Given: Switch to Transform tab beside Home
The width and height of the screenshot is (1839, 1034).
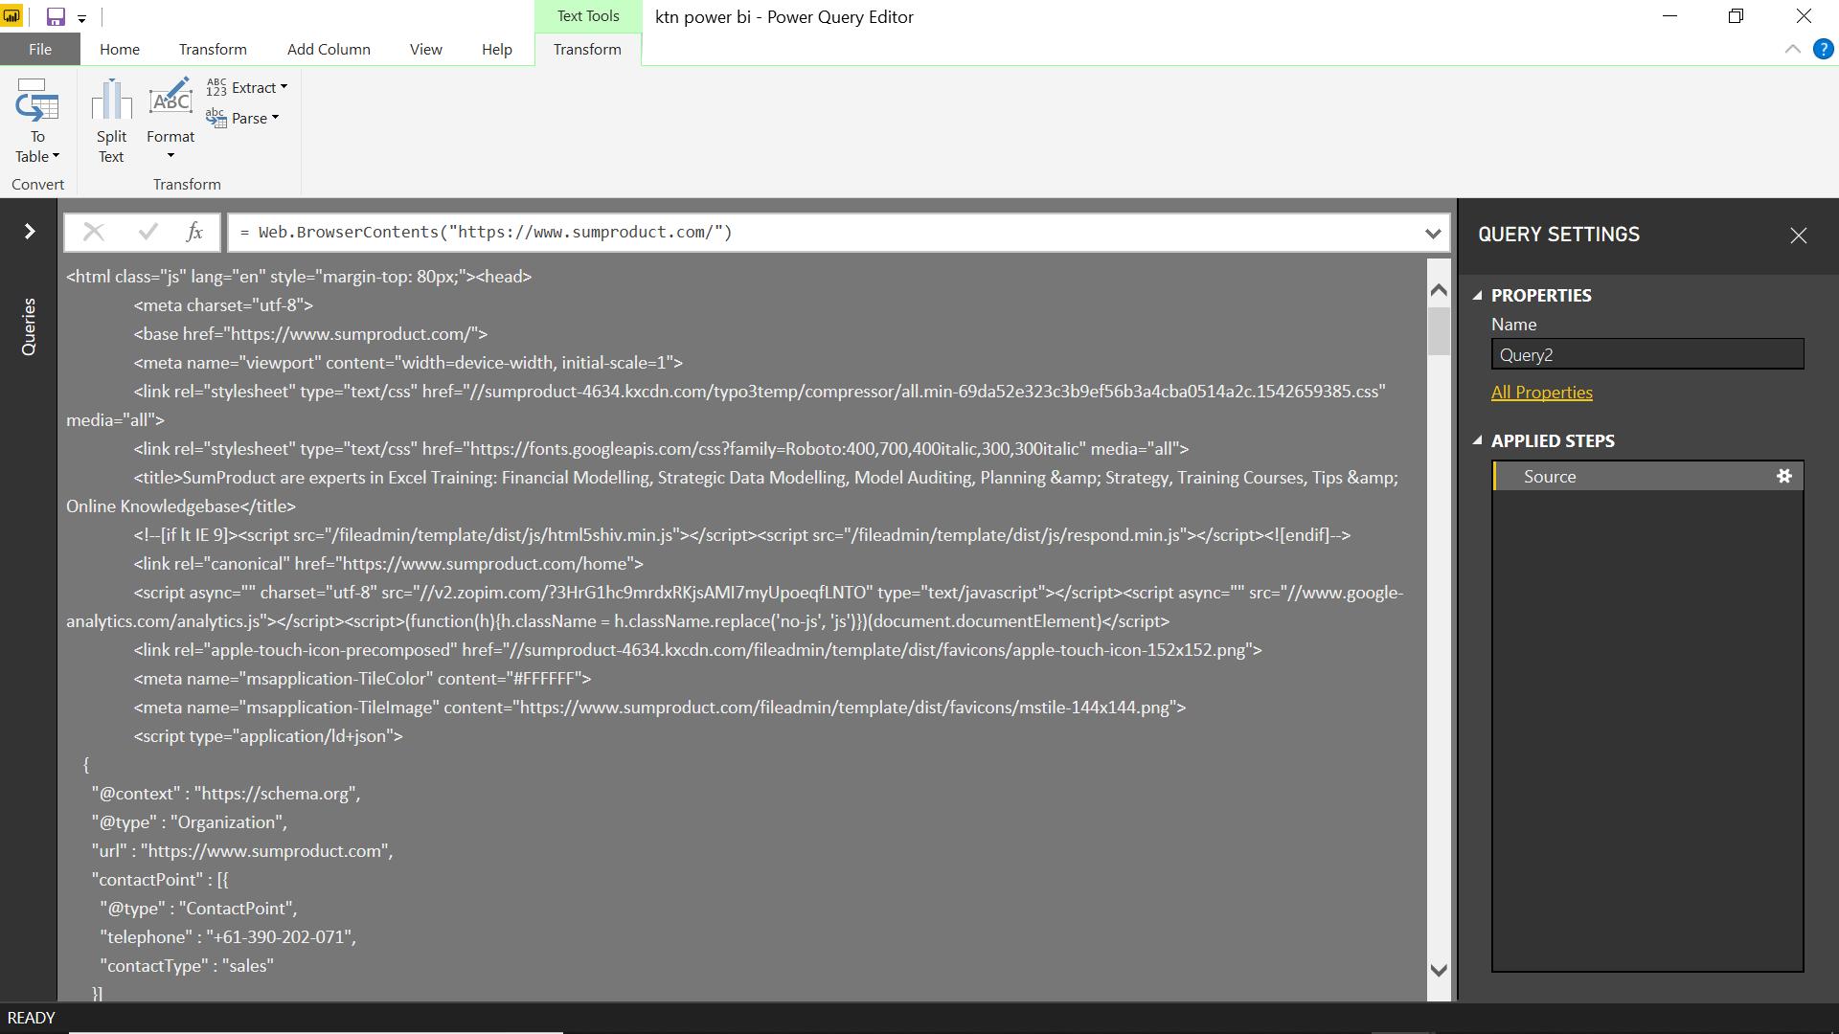Looking at the screenshot, I should 213,50.
